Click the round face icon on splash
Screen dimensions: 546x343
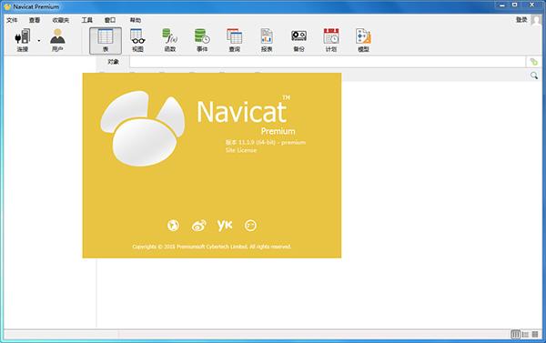(250, 226)
